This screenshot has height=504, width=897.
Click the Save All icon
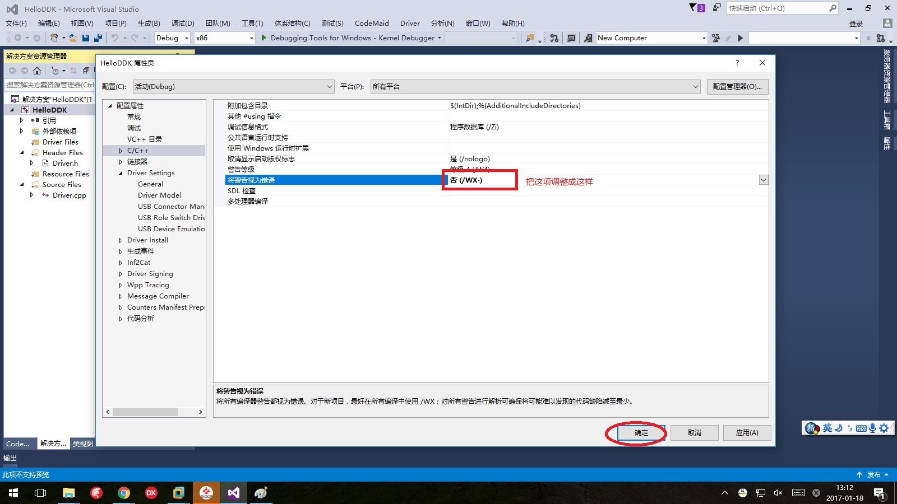pyautogui.click(x=98, y=38)
